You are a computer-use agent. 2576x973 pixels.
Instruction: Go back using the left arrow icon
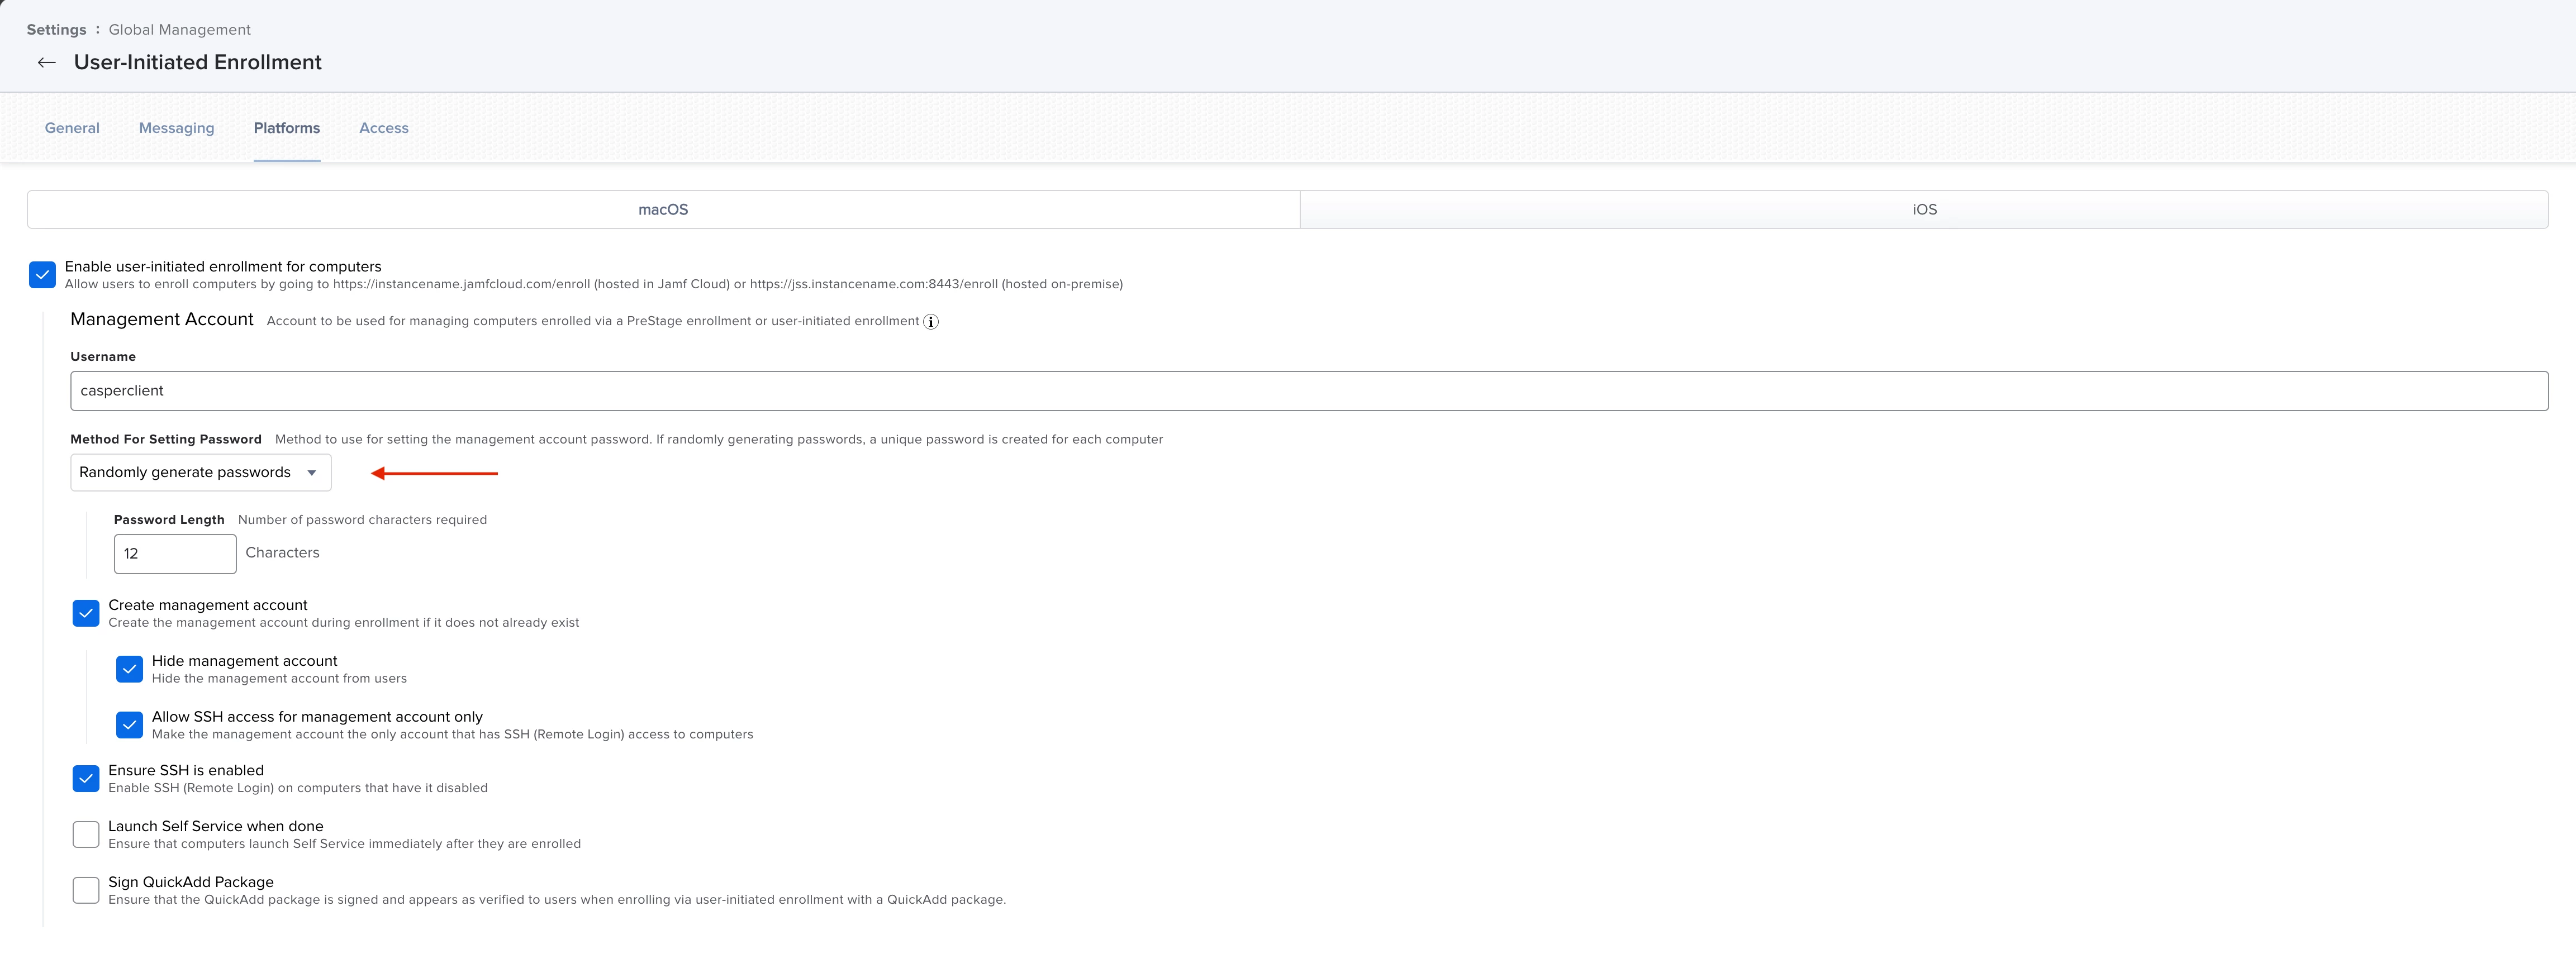point(46,63)
